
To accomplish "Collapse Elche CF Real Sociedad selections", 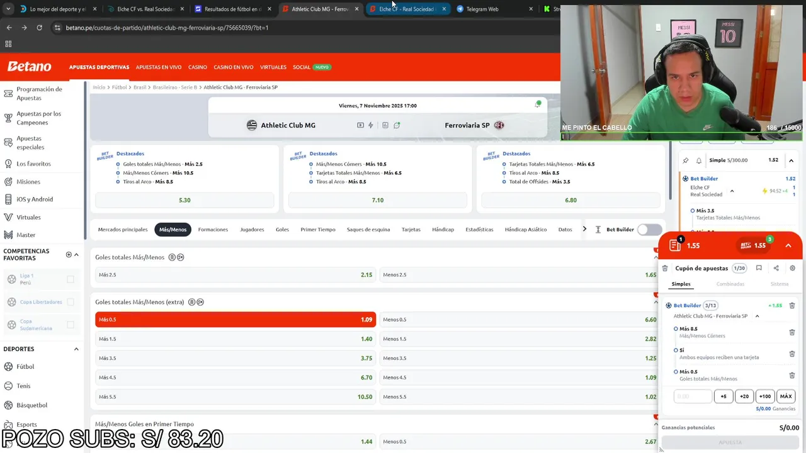I will pyautogui.click(x=732, y=191).
